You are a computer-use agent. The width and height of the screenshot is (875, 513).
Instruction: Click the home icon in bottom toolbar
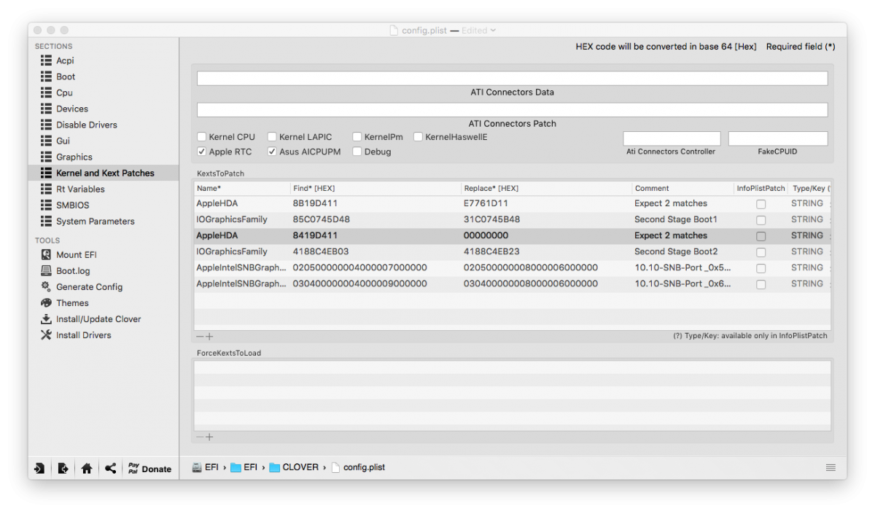point(87,469)
